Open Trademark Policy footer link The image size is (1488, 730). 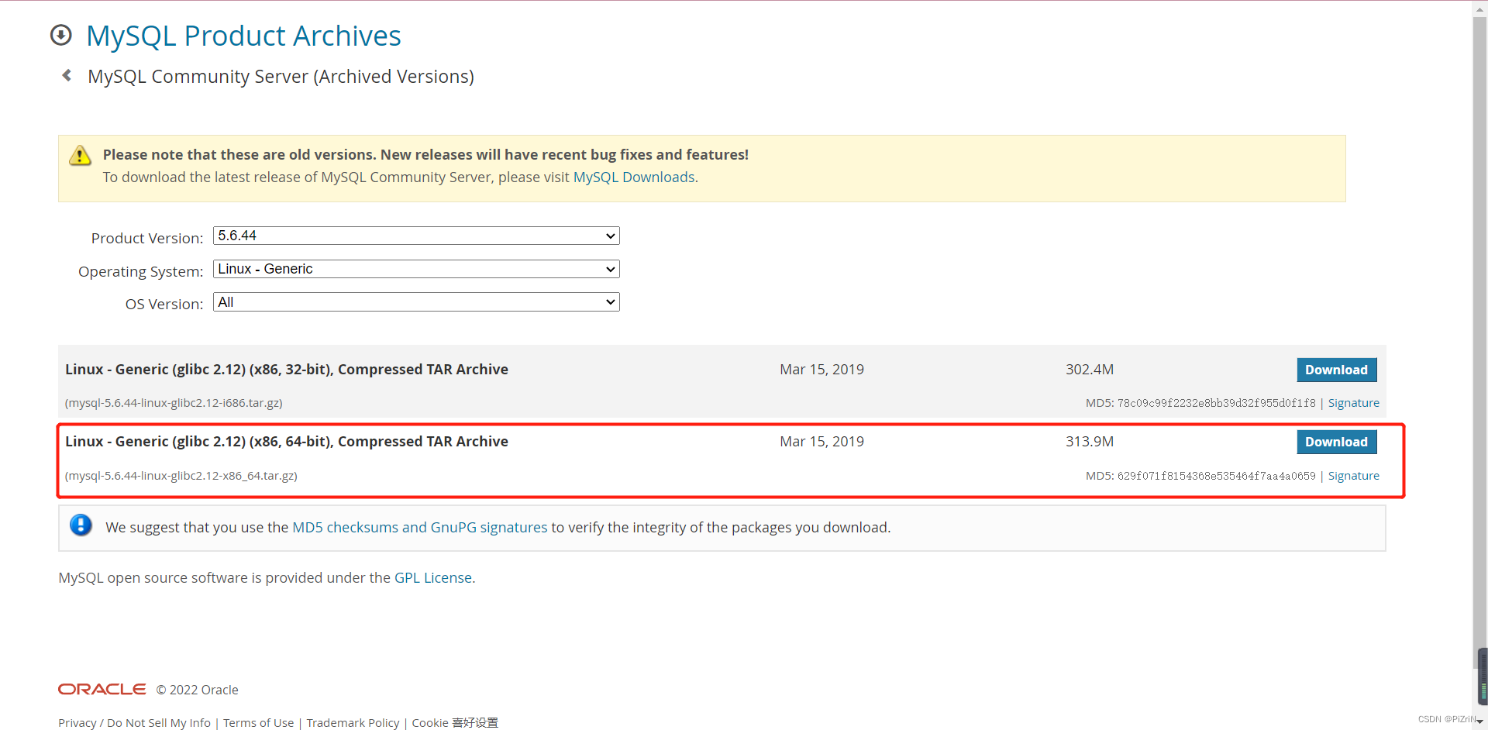coord(353,722)
